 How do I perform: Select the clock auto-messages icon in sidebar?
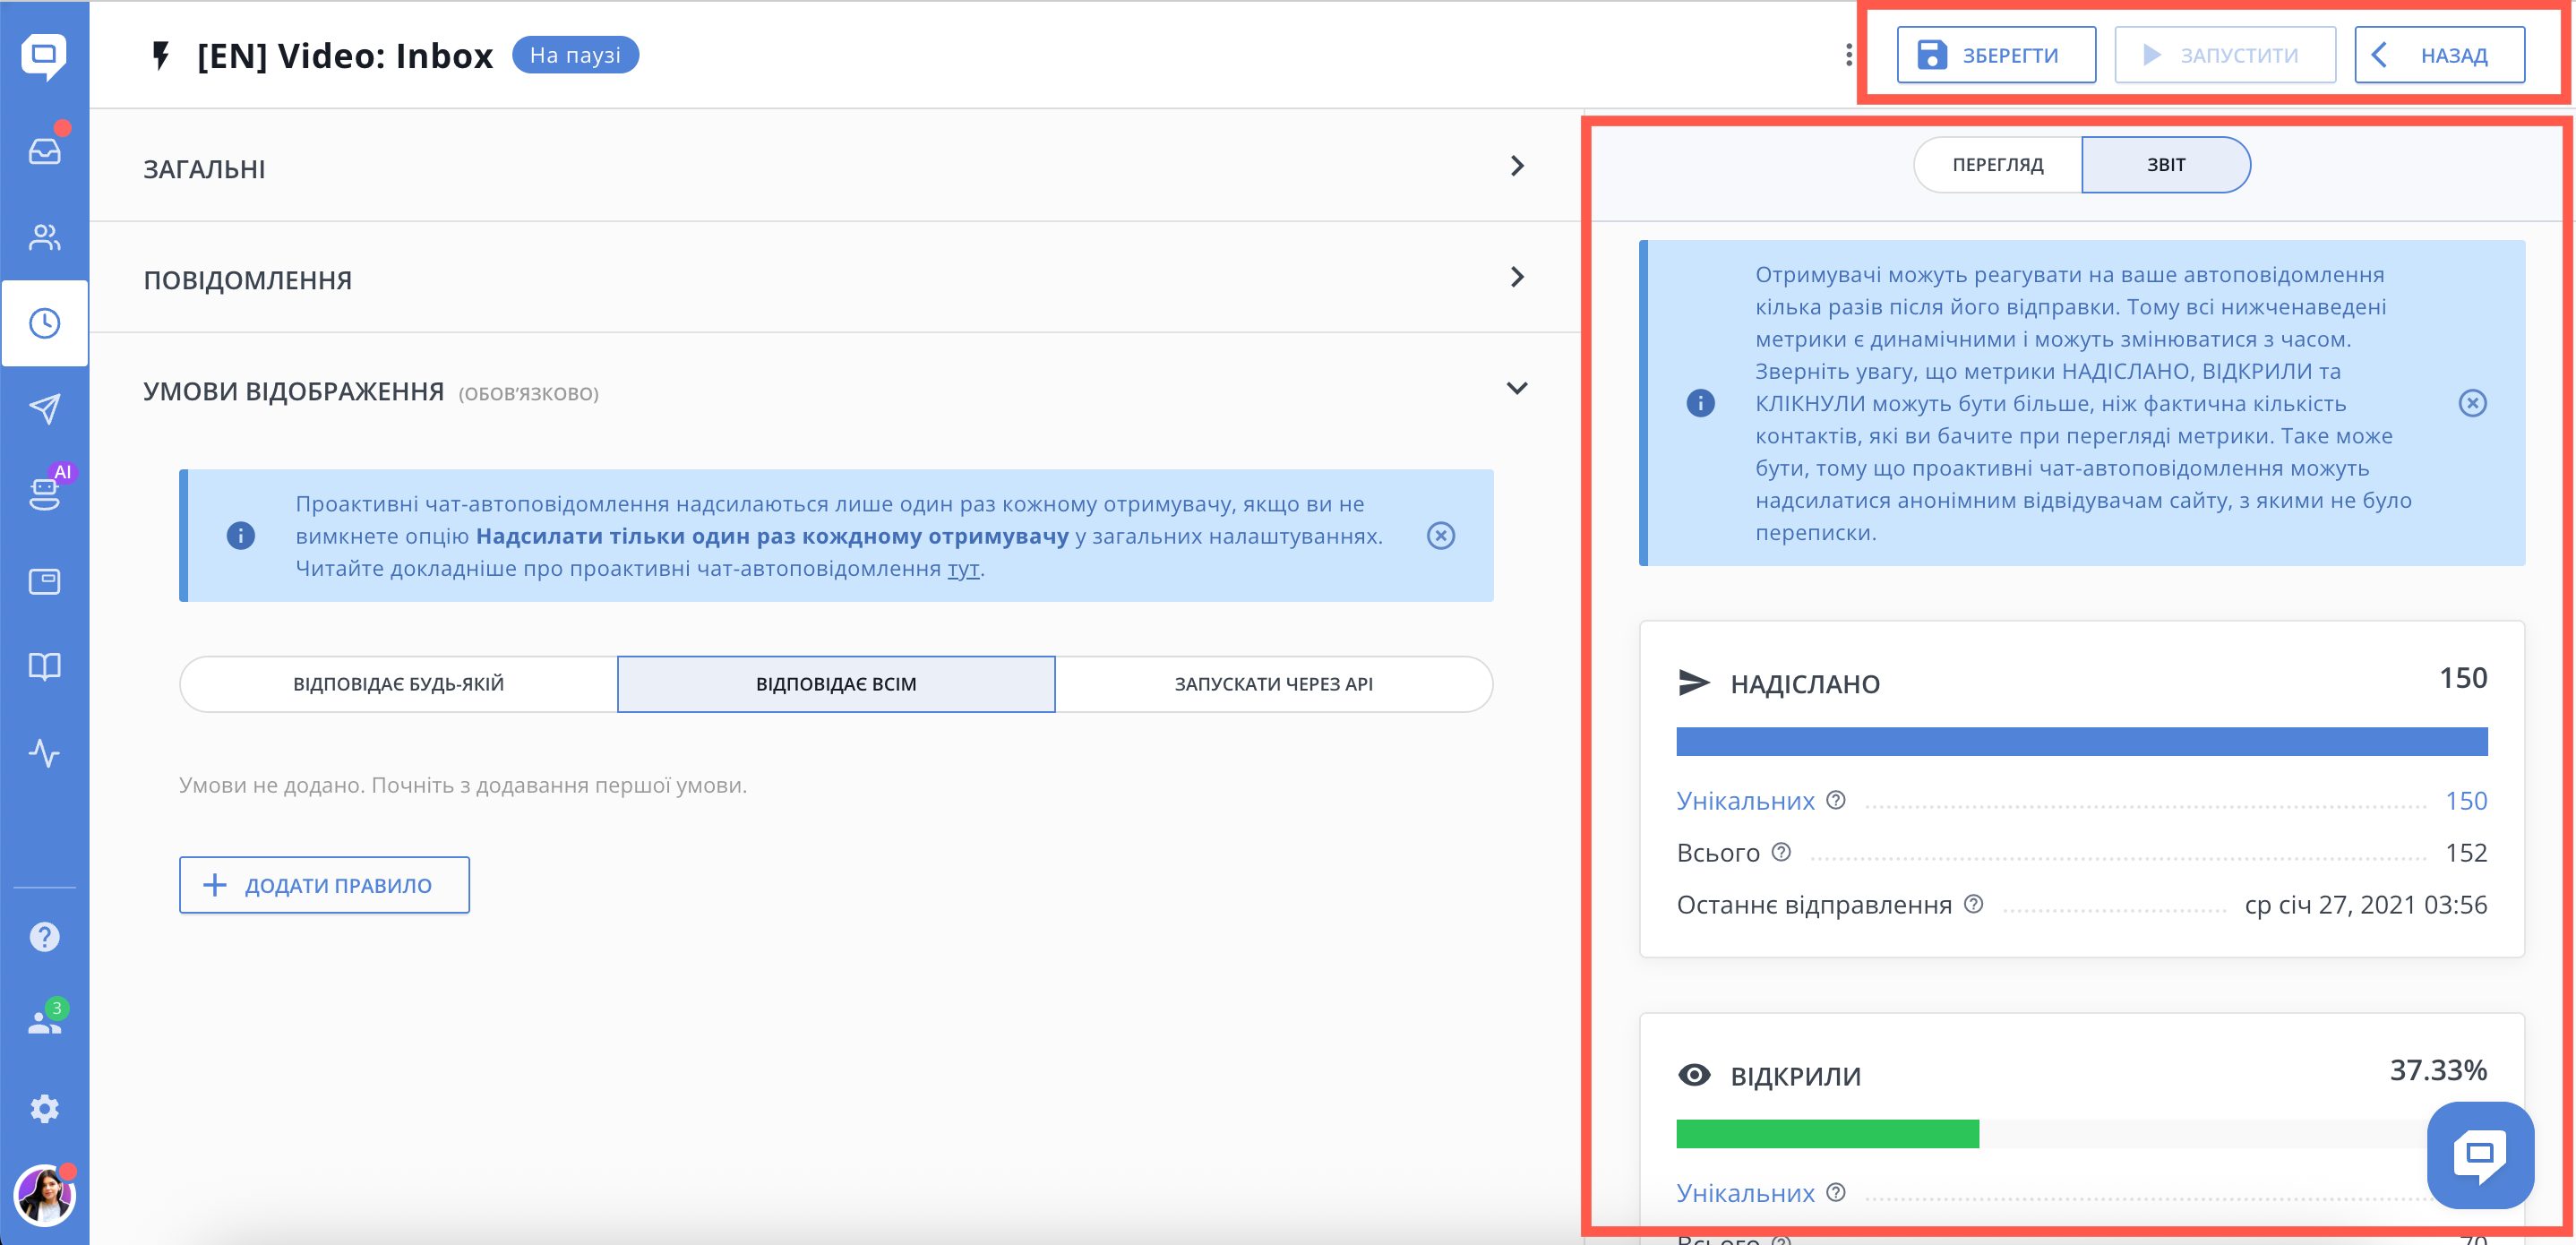click(44, 323)
